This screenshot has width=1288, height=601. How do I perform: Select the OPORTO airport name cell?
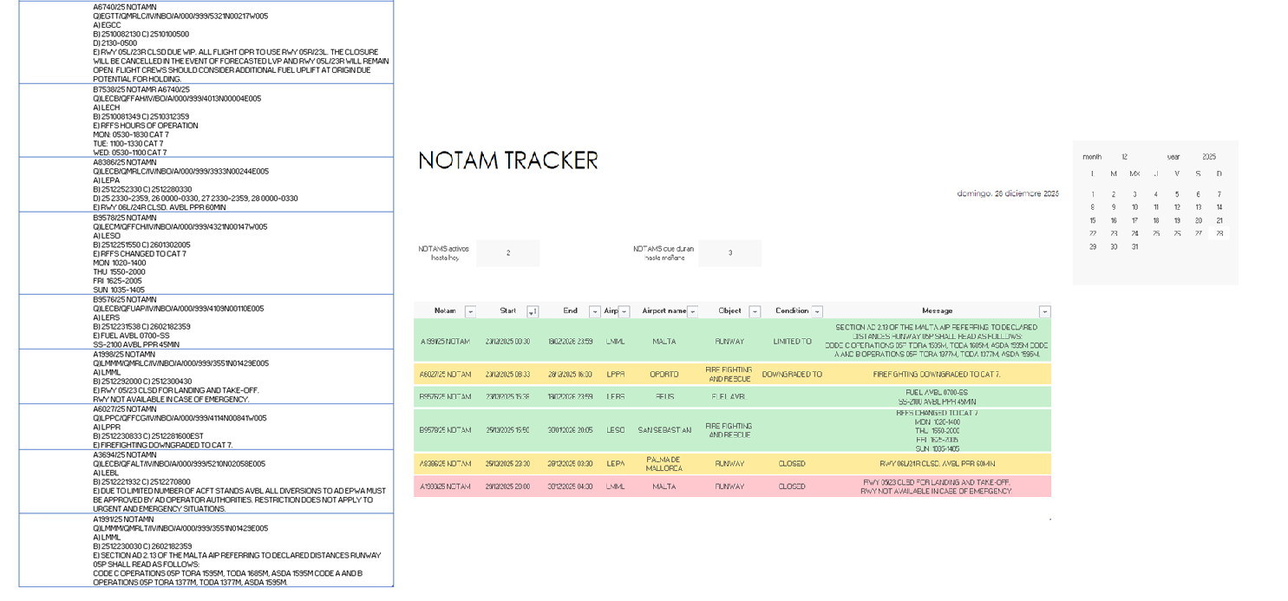(x=664, y=375)
